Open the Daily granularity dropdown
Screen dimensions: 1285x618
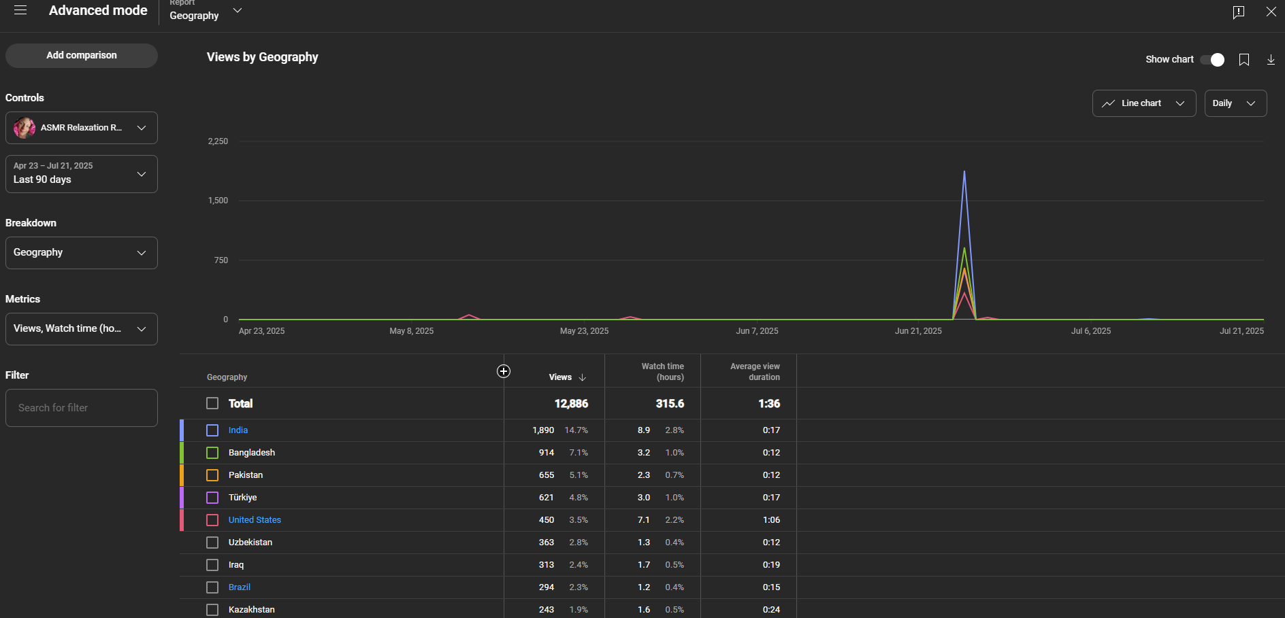1235,103
